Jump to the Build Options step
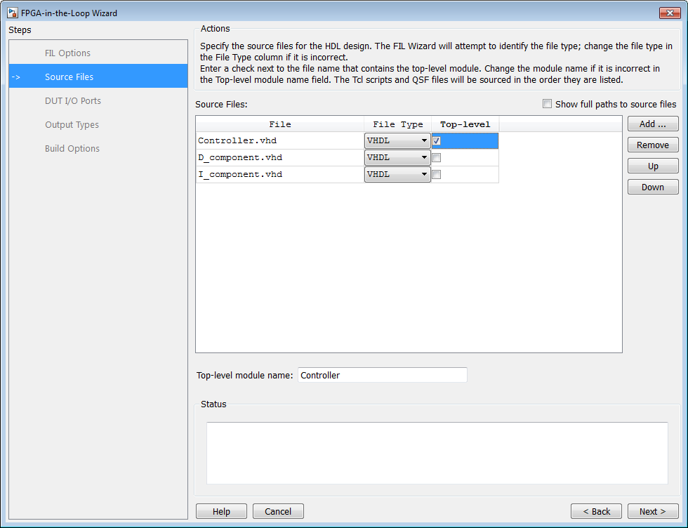688x528 pixels. pos(72,149)
